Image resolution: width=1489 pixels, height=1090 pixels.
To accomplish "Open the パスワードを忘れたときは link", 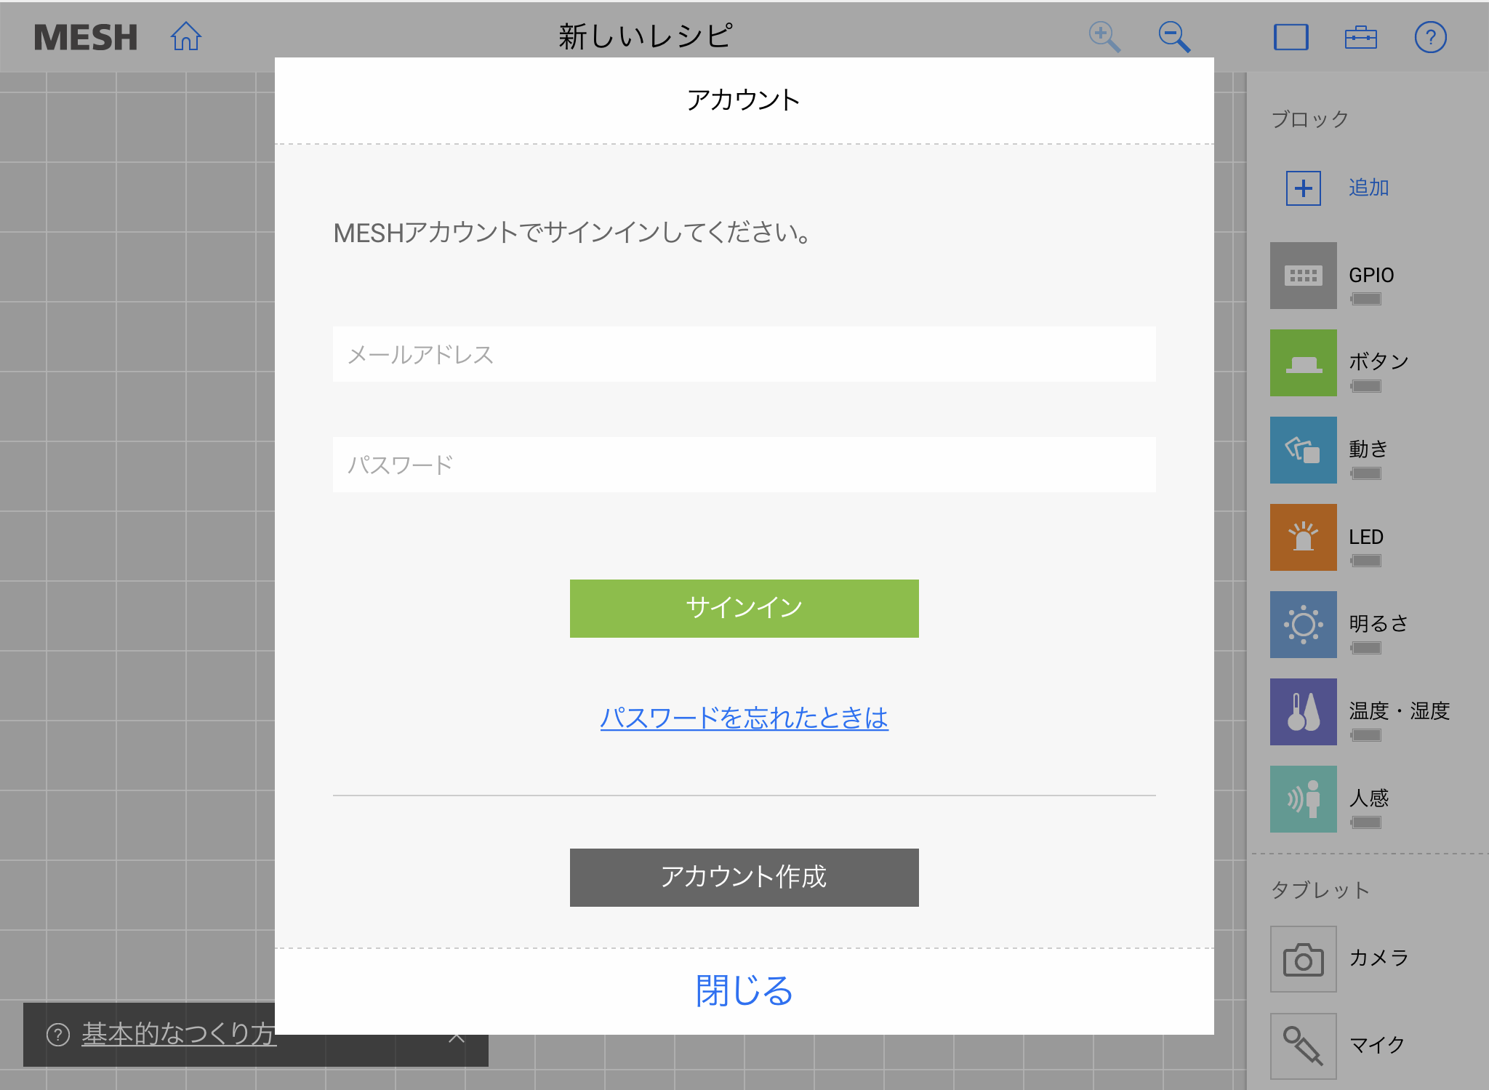I will click(x=744, y=718).
